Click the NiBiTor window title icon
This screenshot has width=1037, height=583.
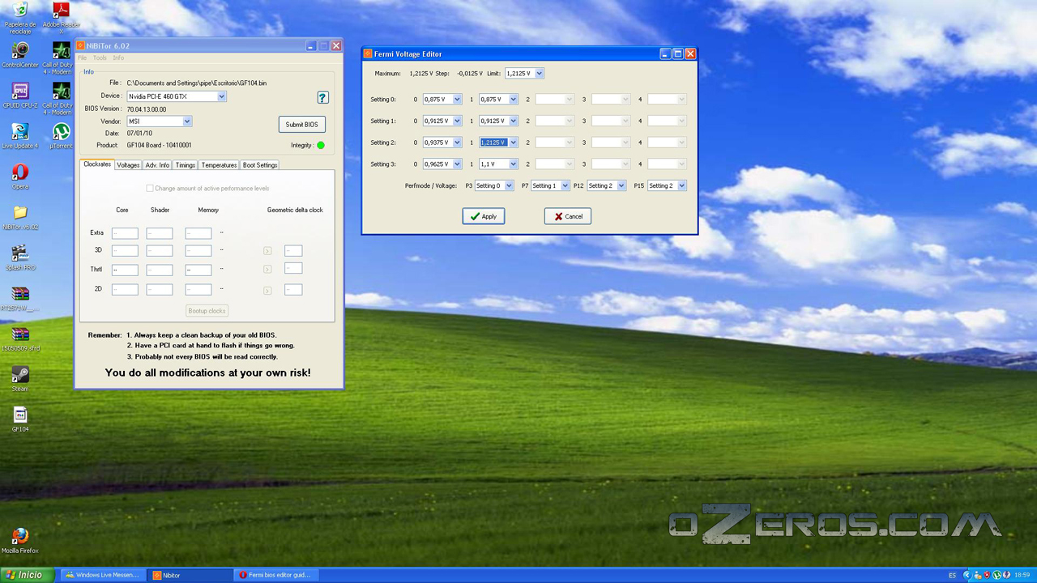(x=81, y=46)
